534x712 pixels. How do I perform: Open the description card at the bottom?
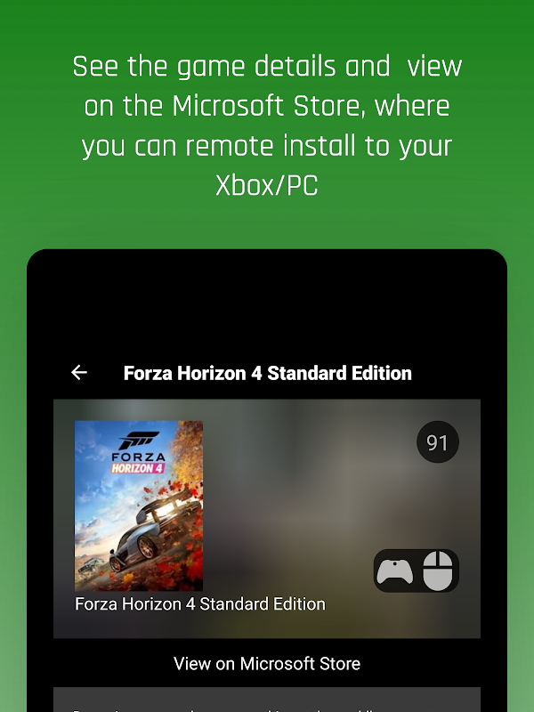click(267, 700)
